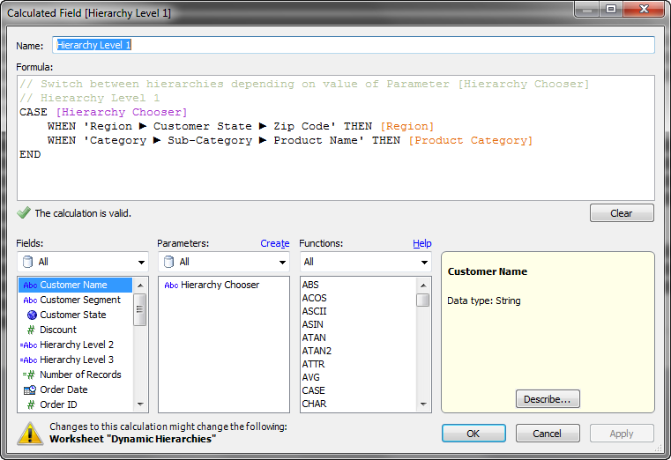Maximize the Calculated Field dialog
671x460 pixels.
(x=611, y=9)
